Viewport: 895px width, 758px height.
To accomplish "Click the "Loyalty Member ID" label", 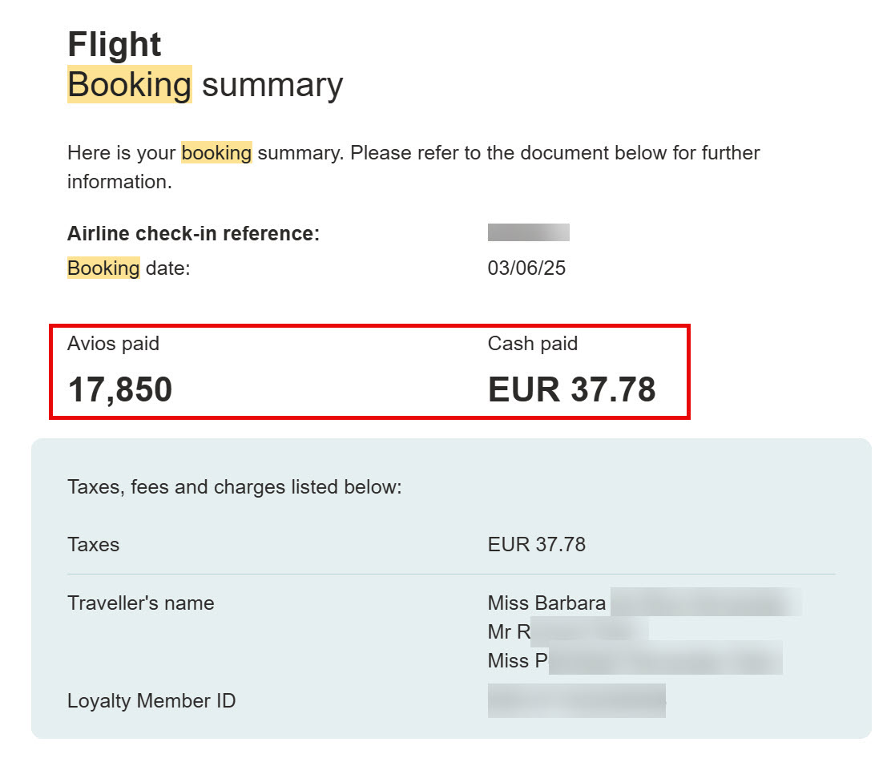I will coord(151,701).
